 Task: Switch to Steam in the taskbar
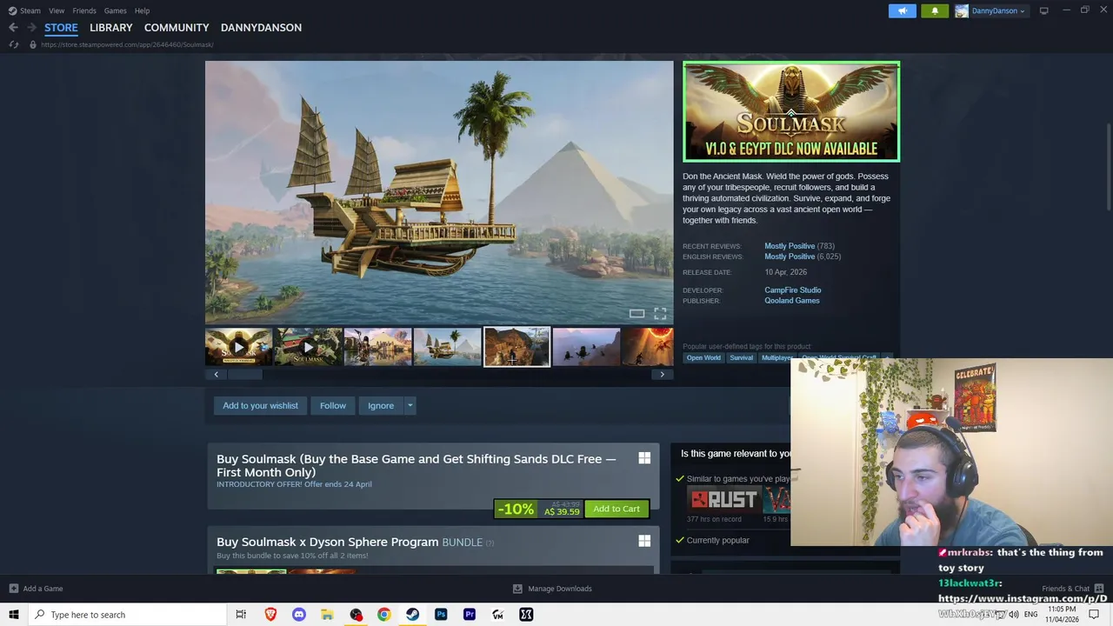click(x=412, y=615)
